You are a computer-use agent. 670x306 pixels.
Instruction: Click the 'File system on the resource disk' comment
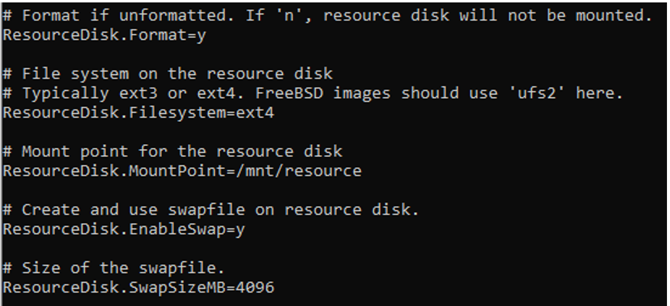click(x=177, y=74)
